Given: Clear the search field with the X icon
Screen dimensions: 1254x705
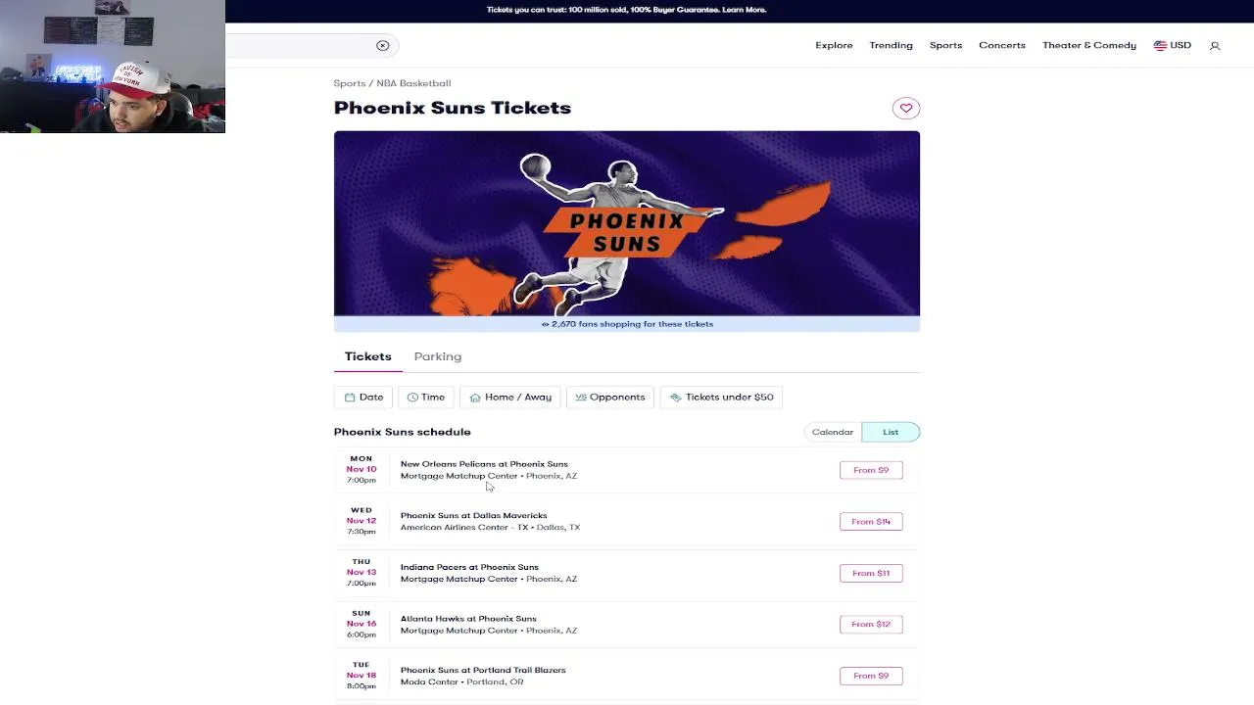Looking at the screenshot, I should pyautogui.click(x=383, y=45).
